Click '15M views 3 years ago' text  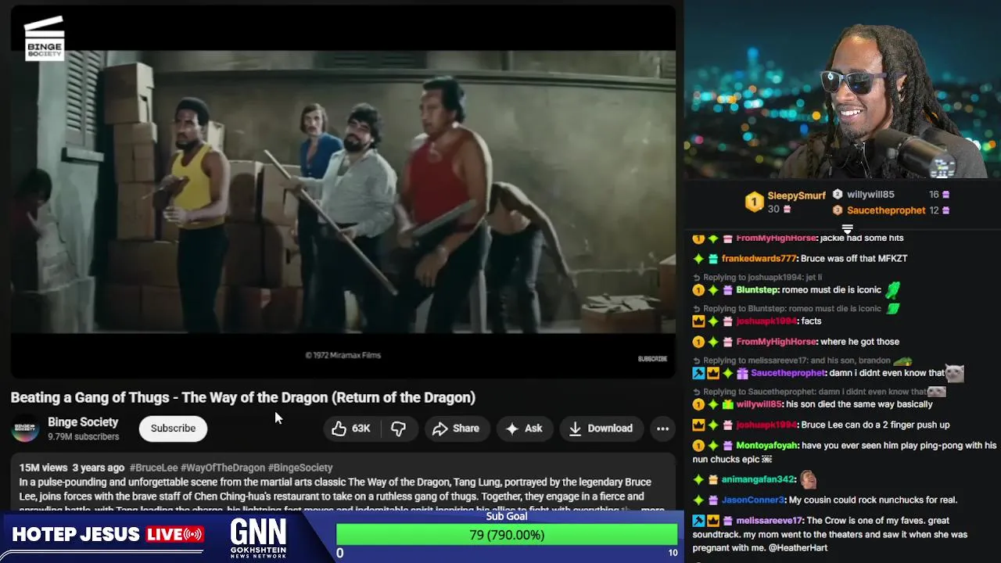[x=72, y=468]
